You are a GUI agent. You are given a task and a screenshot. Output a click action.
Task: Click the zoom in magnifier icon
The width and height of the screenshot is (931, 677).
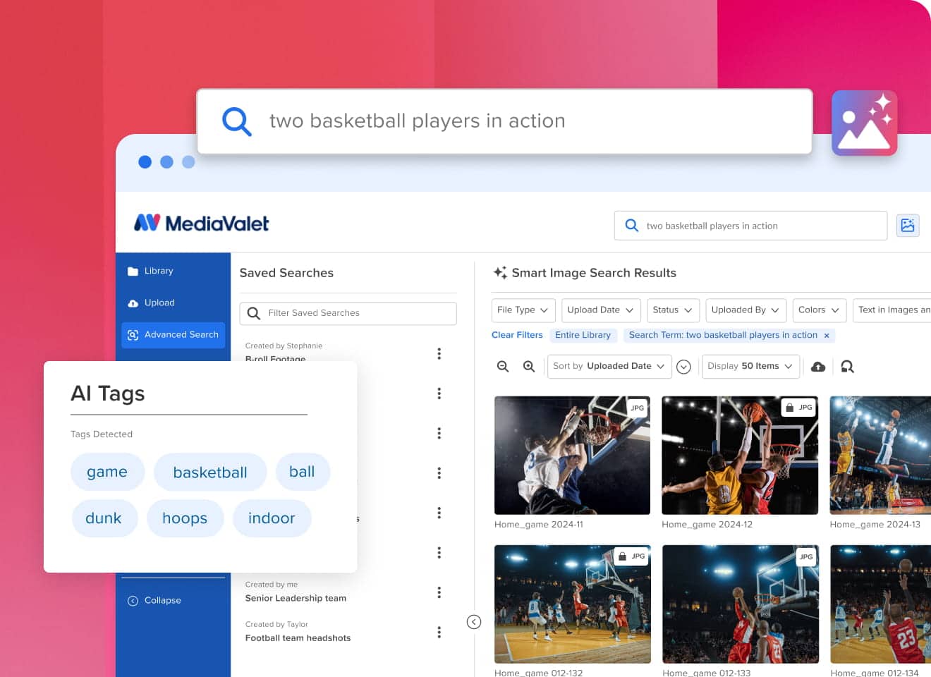(529, 367)
